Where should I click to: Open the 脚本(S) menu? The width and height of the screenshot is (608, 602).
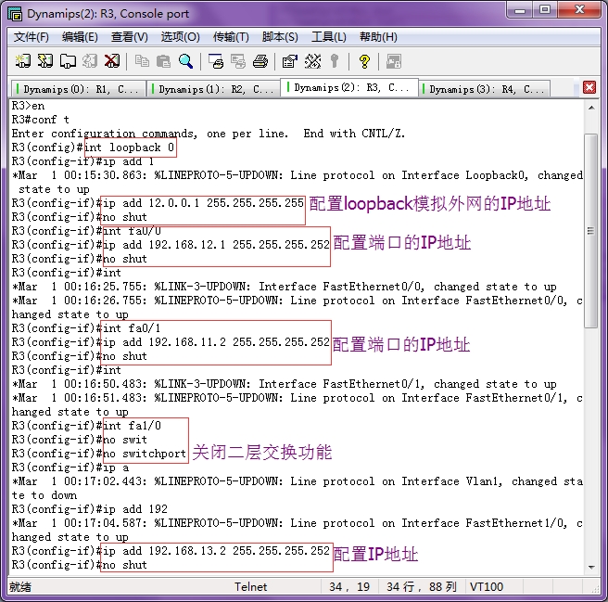[x=280, y=37]
